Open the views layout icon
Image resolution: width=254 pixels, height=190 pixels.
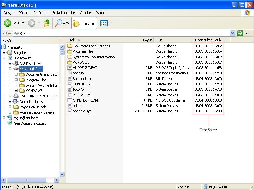104,23
